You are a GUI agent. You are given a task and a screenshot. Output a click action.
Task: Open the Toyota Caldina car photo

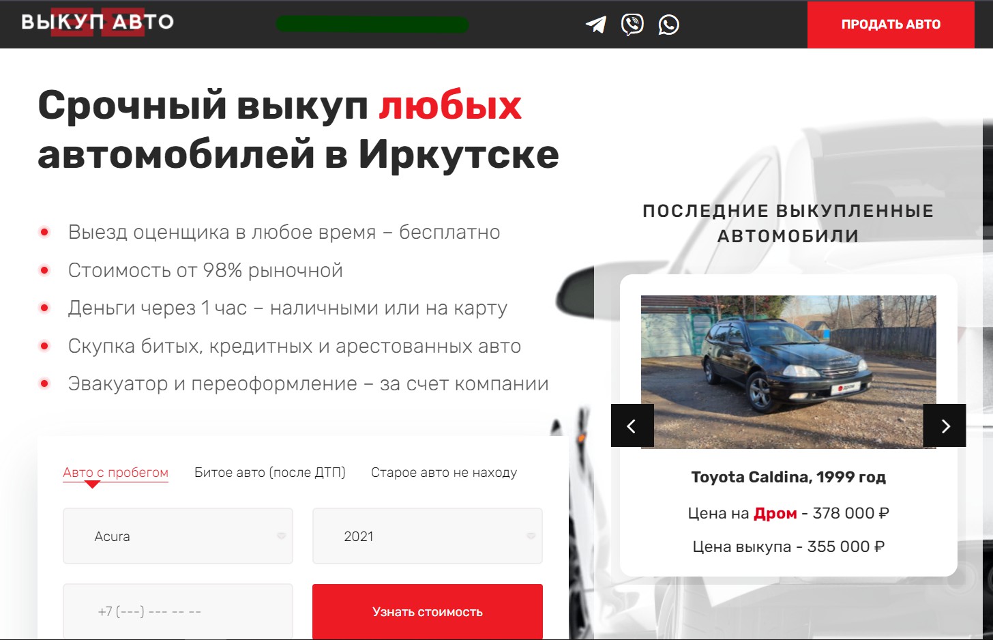click(x=788, y=372)
